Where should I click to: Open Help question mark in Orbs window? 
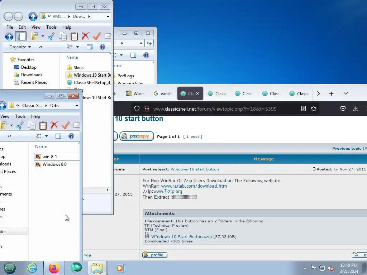click(71, 136)
